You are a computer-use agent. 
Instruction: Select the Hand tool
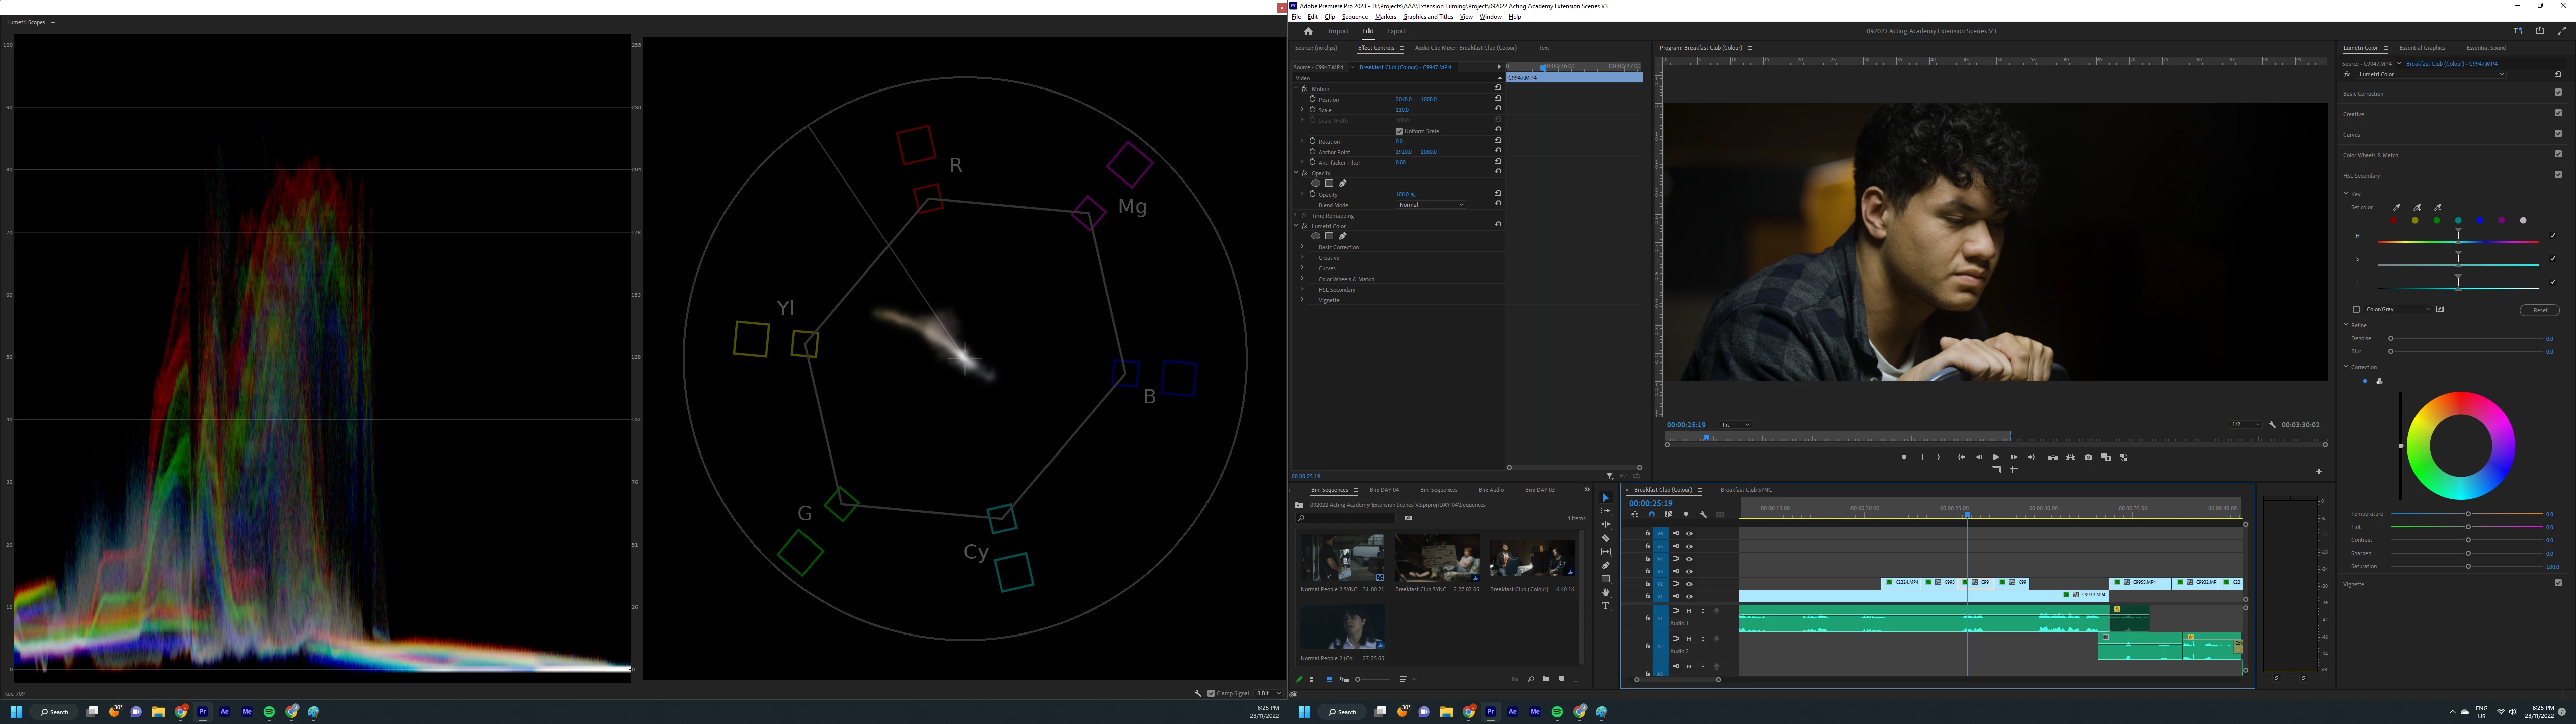click(1606, 593)
